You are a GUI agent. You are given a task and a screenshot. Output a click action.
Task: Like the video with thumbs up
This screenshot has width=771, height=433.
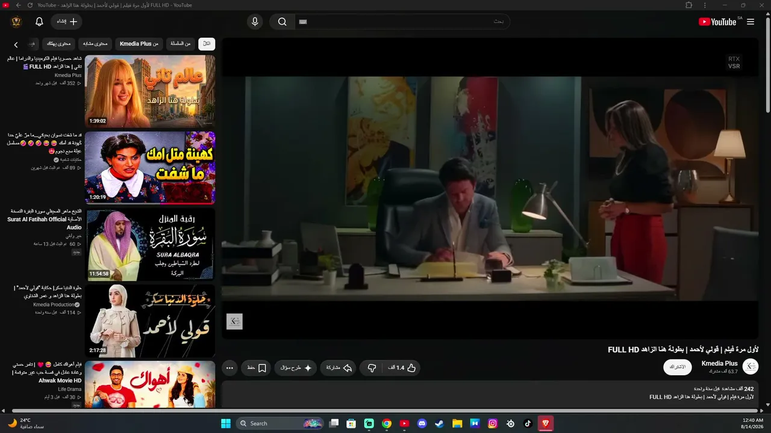coord(402,367)
